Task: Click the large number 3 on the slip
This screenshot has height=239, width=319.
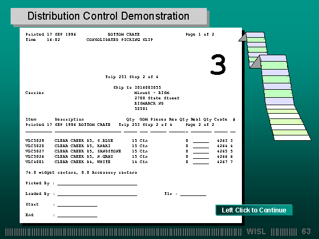Action: pyautogui.click(x=218, y=64)
